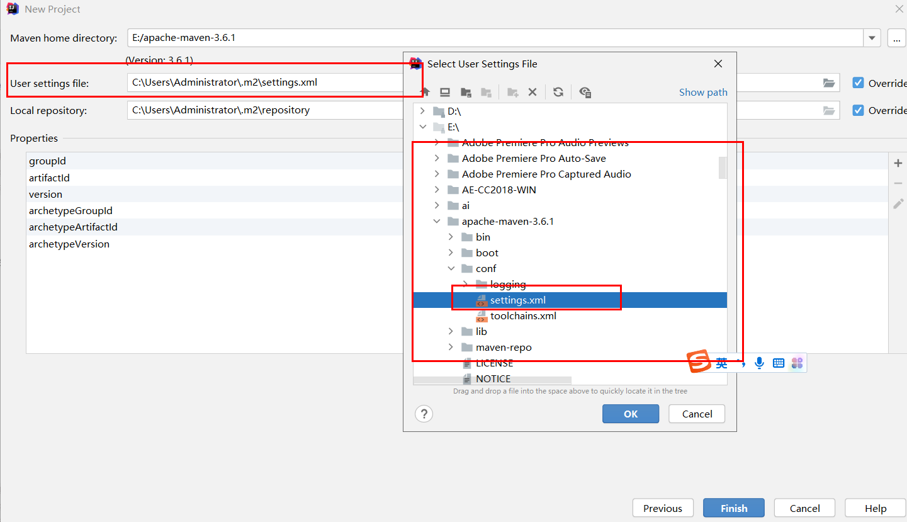Screen dimensions: 907x522
Task: Select the archetypeArtifactId property row
Action: tap(215, 227)
